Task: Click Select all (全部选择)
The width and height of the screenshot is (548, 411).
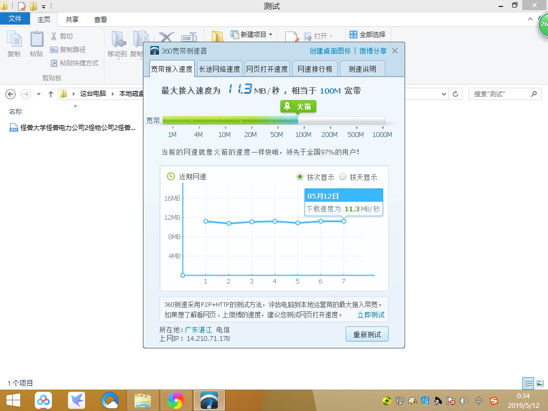Action: point(368,35)
